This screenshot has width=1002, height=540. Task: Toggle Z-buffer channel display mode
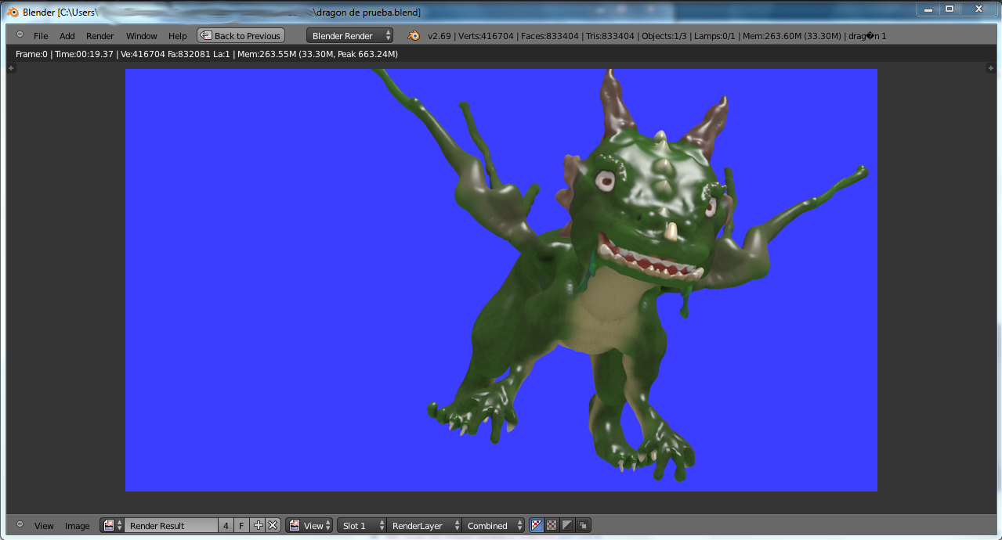click(x=584, y=526)
